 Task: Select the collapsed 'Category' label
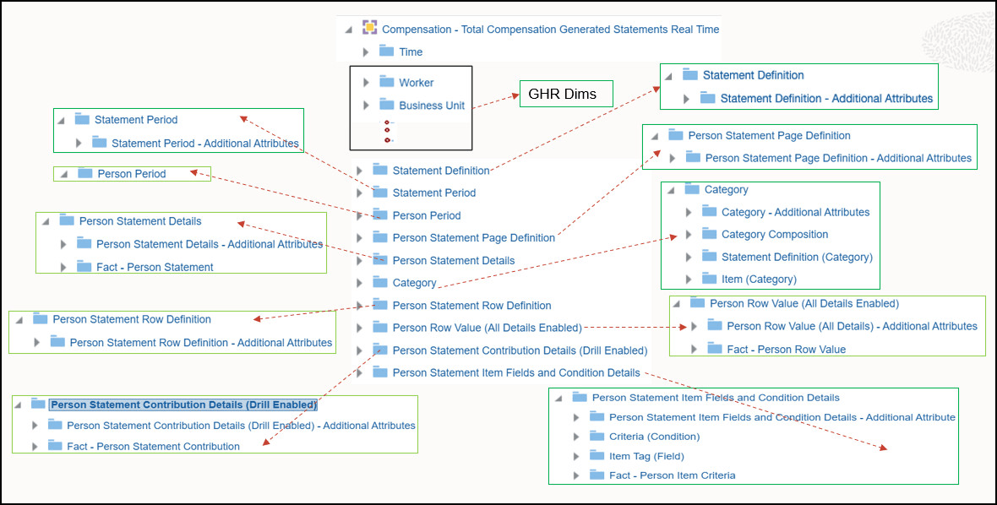[x=415, y=283]
